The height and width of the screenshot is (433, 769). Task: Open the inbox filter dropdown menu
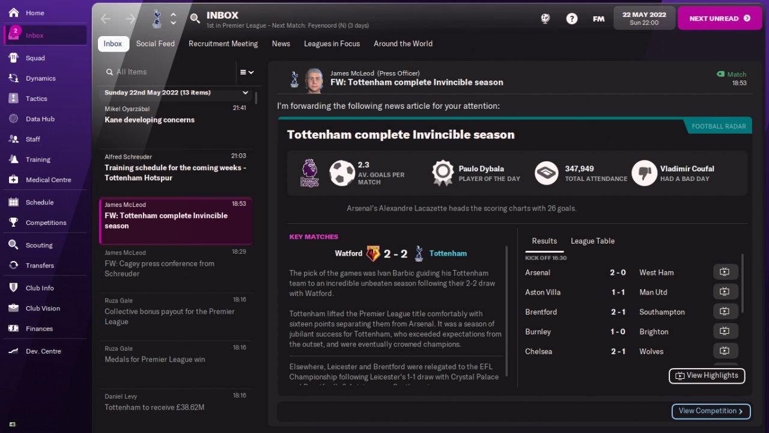coord(247,72)
